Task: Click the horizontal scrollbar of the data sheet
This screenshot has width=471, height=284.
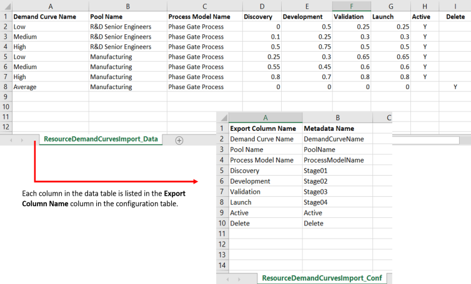Action: [x=425, y=140]
